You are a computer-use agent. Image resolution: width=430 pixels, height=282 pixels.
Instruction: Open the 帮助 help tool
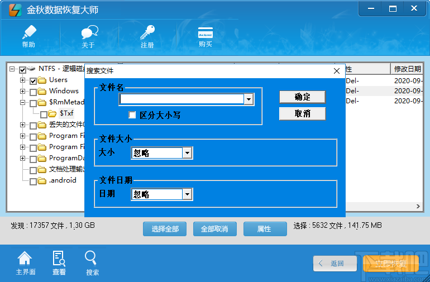click(29, 36)
